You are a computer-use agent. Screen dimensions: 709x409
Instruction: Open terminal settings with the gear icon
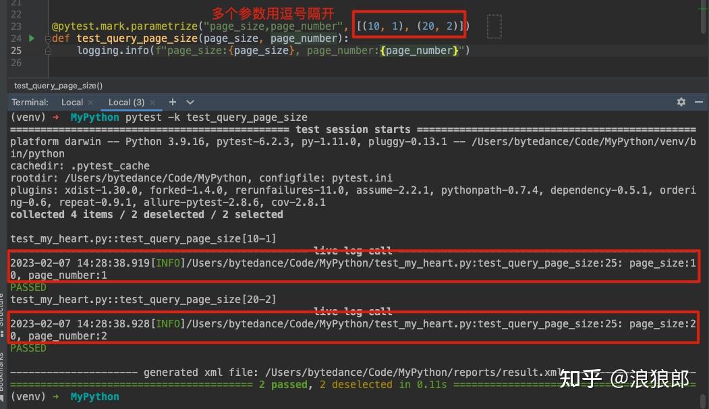[x=681, y=101]
